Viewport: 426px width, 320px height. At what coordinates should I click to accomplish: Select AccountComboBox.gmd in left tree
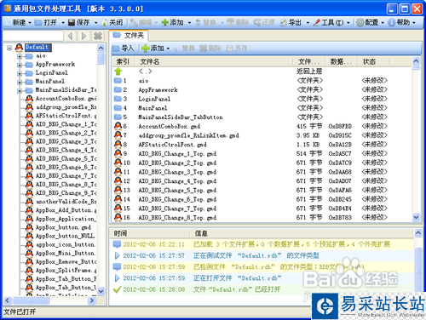point(66,99)
